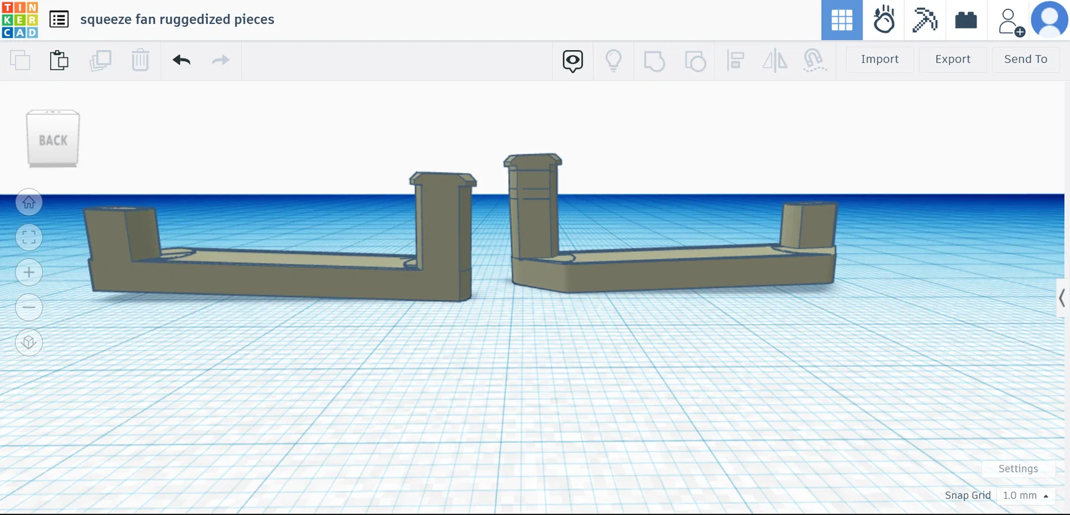Undo the last action
The height and width of the screenshot is (515, 1070).
181,60
